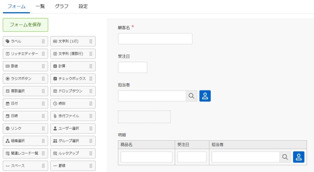Pick the ユーザー選択 person icon
314x172 pixels.
55,128
